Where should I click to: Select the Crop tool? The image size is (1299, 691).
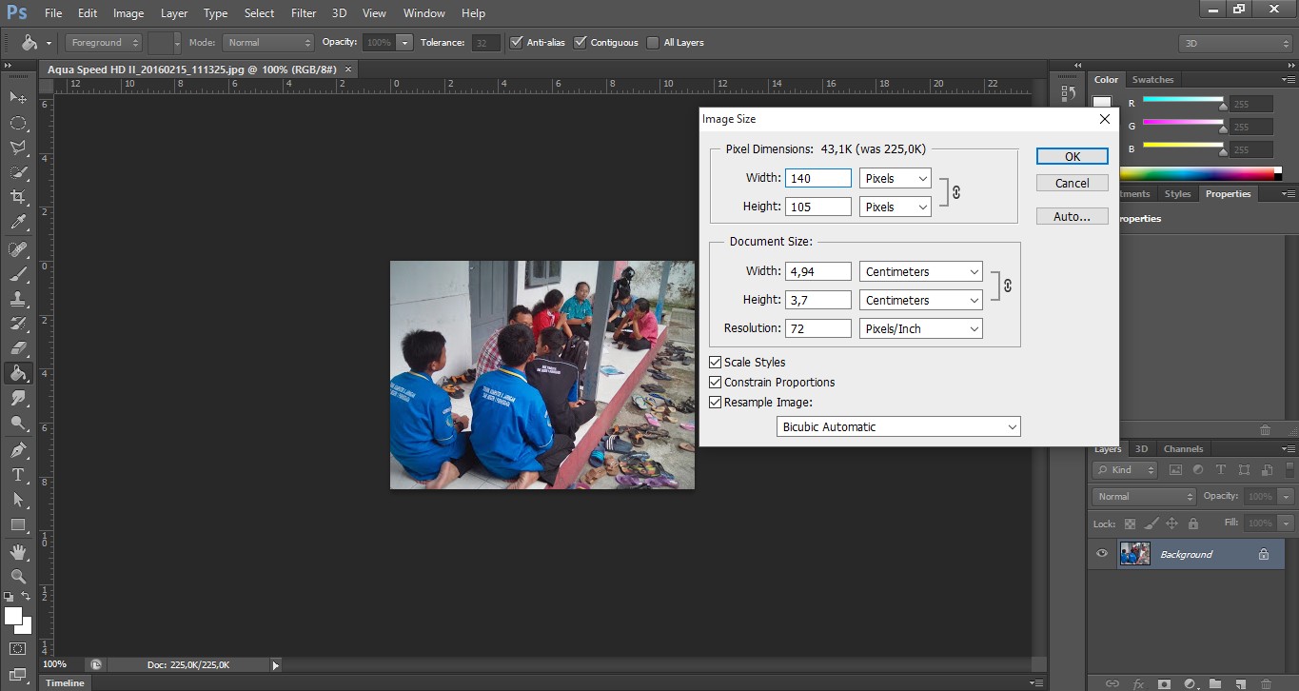coord(18,197)
